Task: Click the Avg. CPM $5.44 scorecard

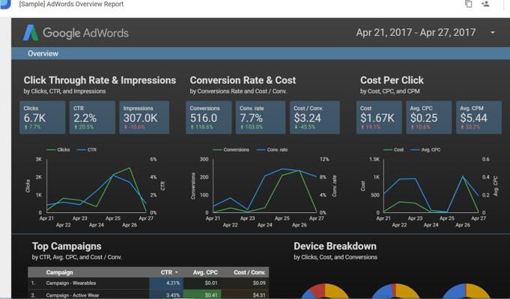Action: (479, 117)
